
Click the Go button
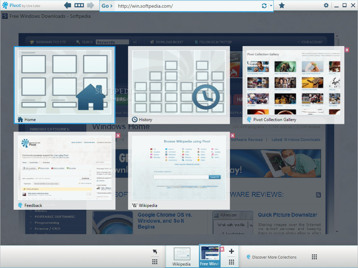[107, 6]
